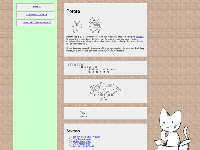Click the long-eared Pororo ASCII art with Japanese text
This screenshot has width=200, height=150.
(91, 68)
